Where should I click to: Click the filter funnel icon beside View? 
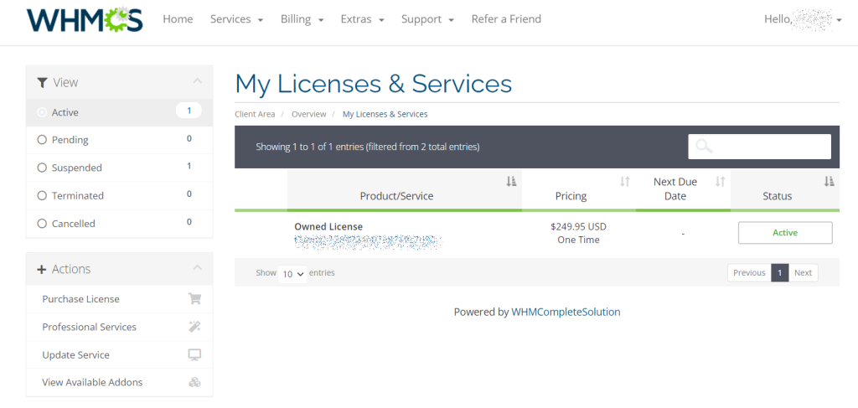[42, 83]
